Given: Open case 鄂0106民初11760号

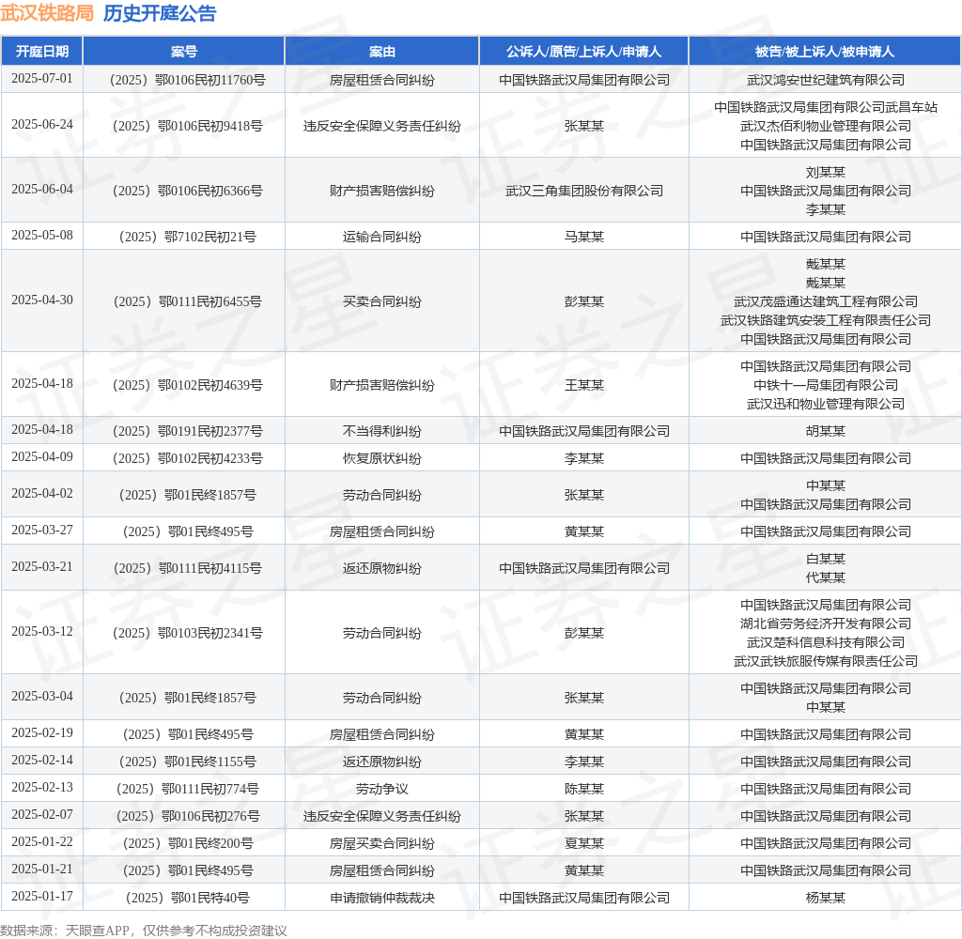Looking at the screenshot, I should (x=184, y=80).
